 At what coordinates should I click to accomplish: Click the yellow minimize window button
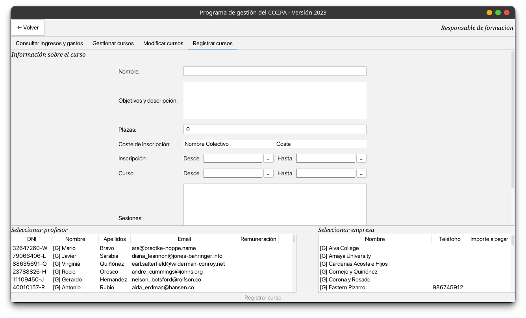(x=489, y=13)
